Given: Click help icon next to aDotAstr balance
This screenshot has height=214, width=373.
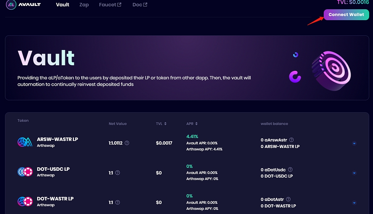Looking at the screenshot, I should 288,199.
